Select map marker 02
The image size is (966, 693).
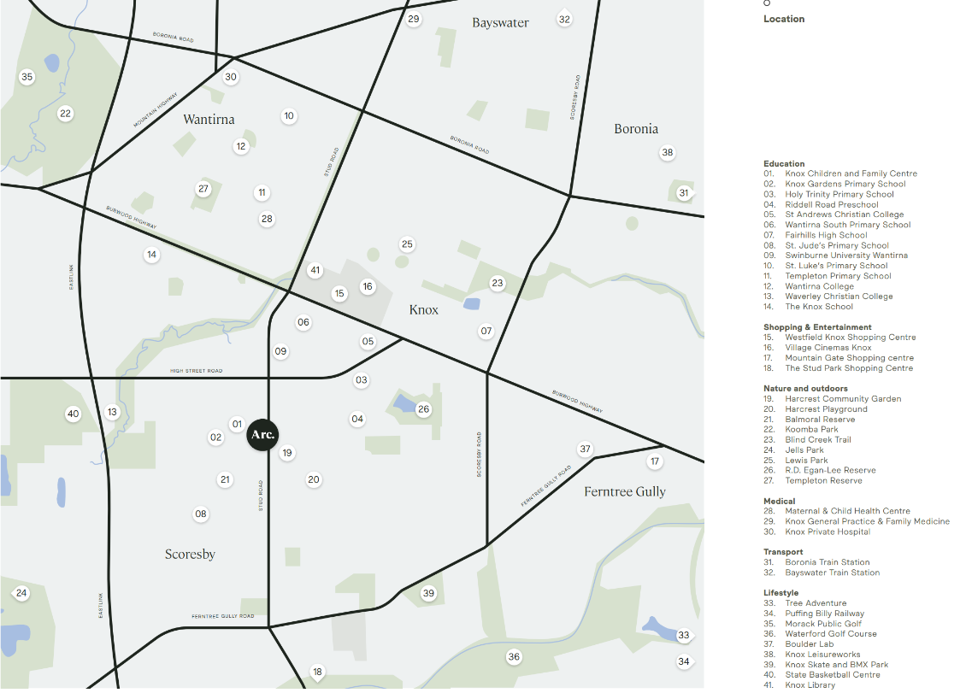pos(215,438)
